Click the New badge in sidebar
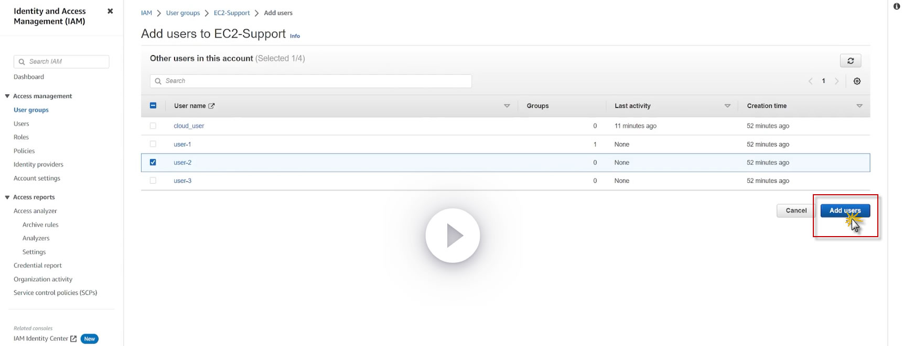The width and height of the screenshot is (903, 346). tap(90, 339)
